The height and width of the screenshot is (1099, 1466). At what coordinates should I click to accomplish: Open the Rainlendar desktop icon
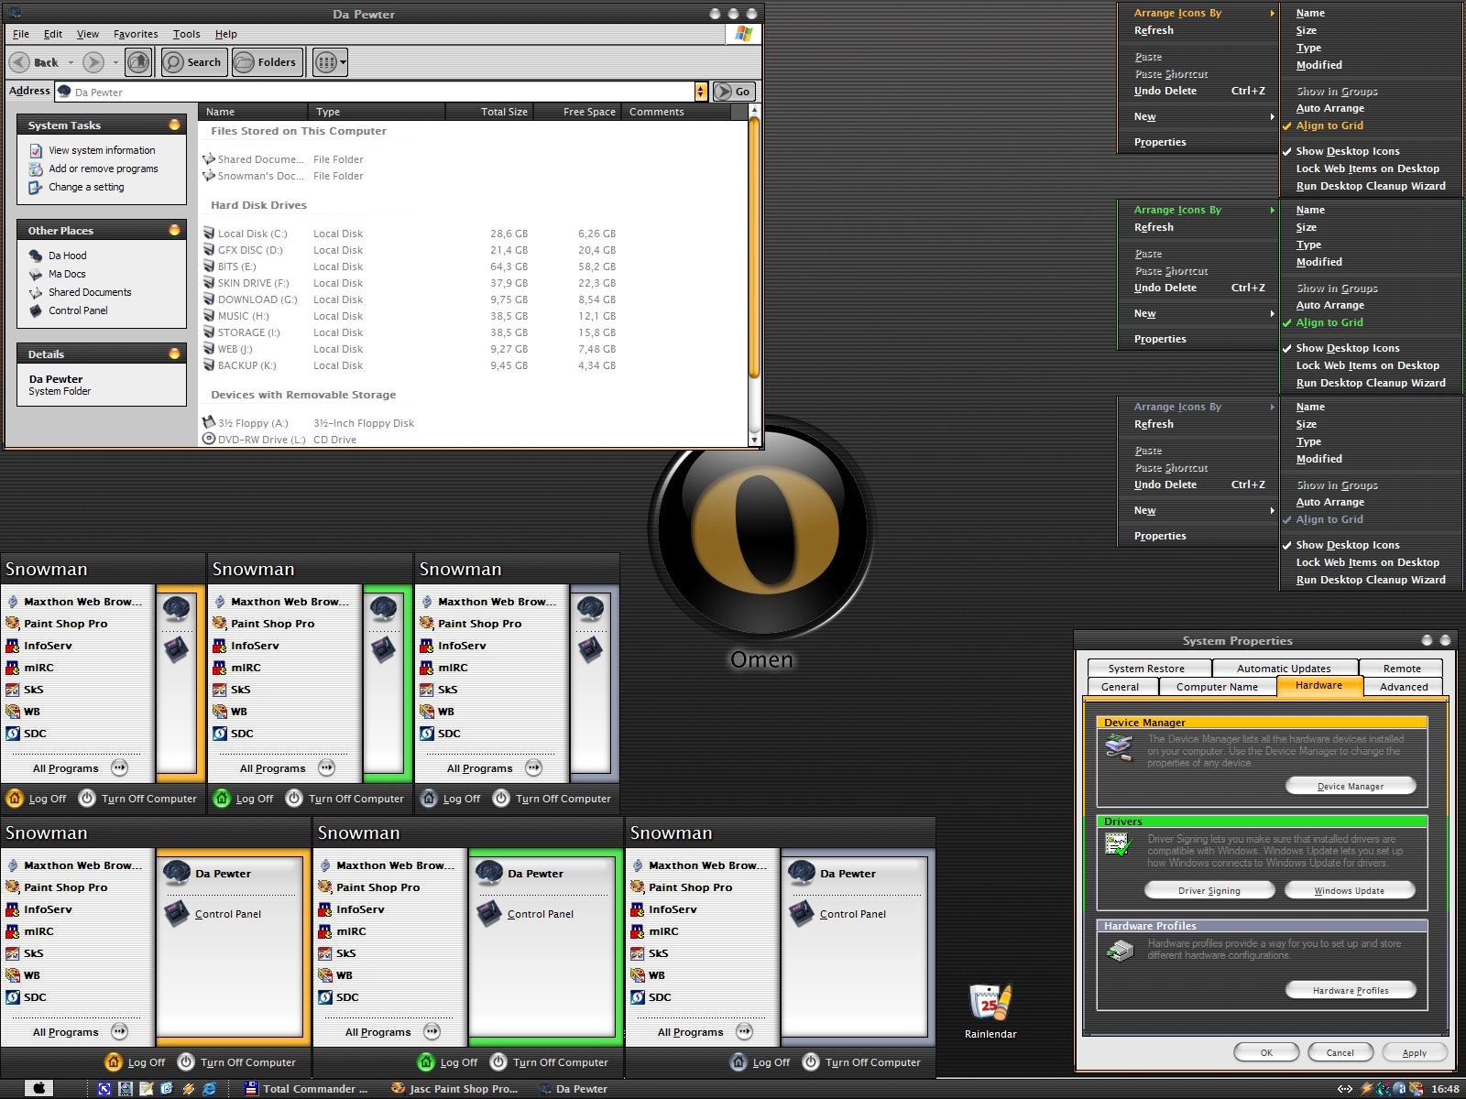point(990,1011)
